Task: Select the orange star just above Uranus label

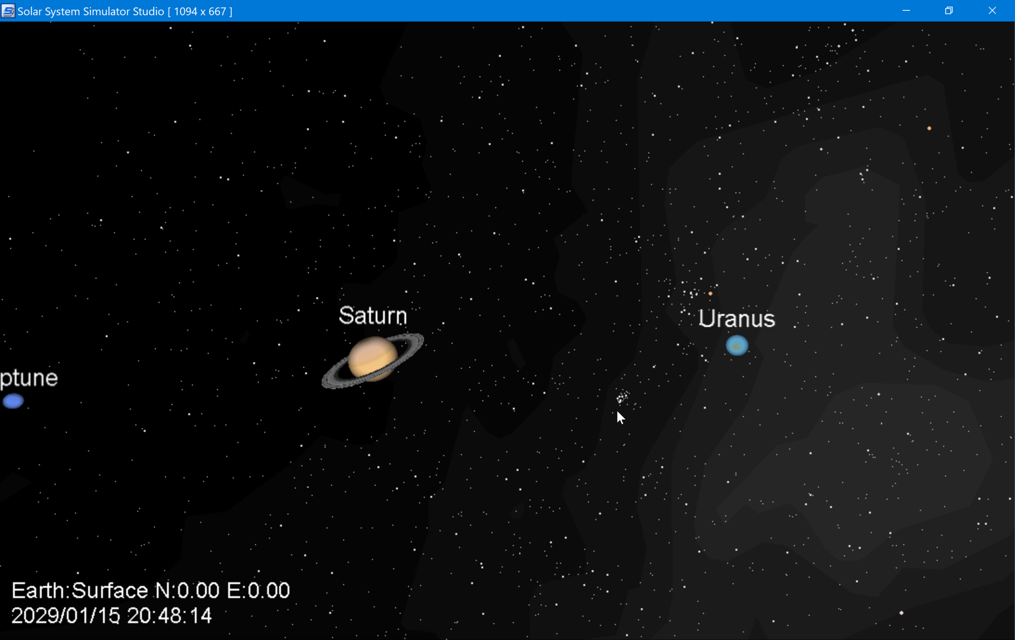Action: (x=710, y=293)
